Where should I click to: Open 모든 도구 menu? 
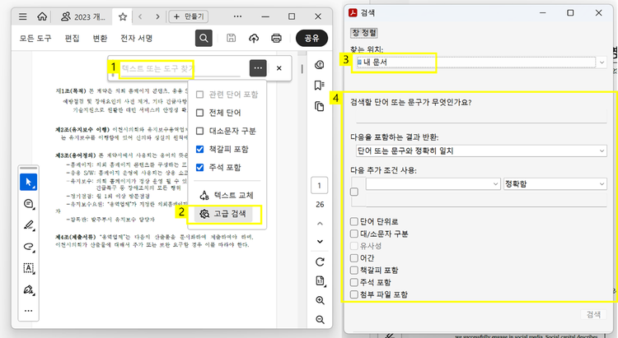[35, 38]
